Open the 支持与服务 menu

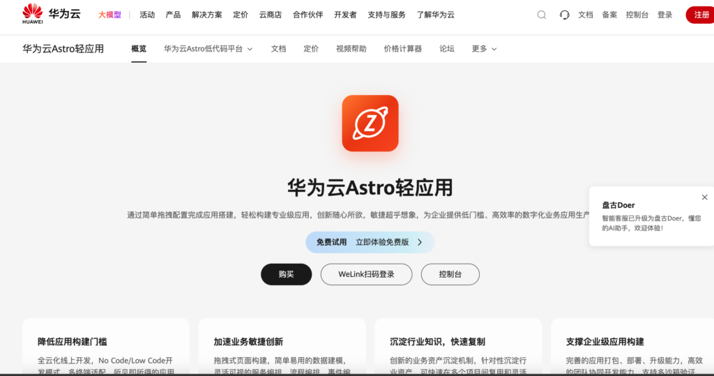[x=386, y=15]
